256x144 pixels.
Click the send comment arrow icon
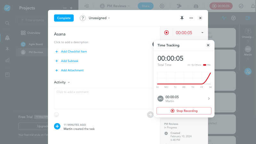(x=150, y=115)
